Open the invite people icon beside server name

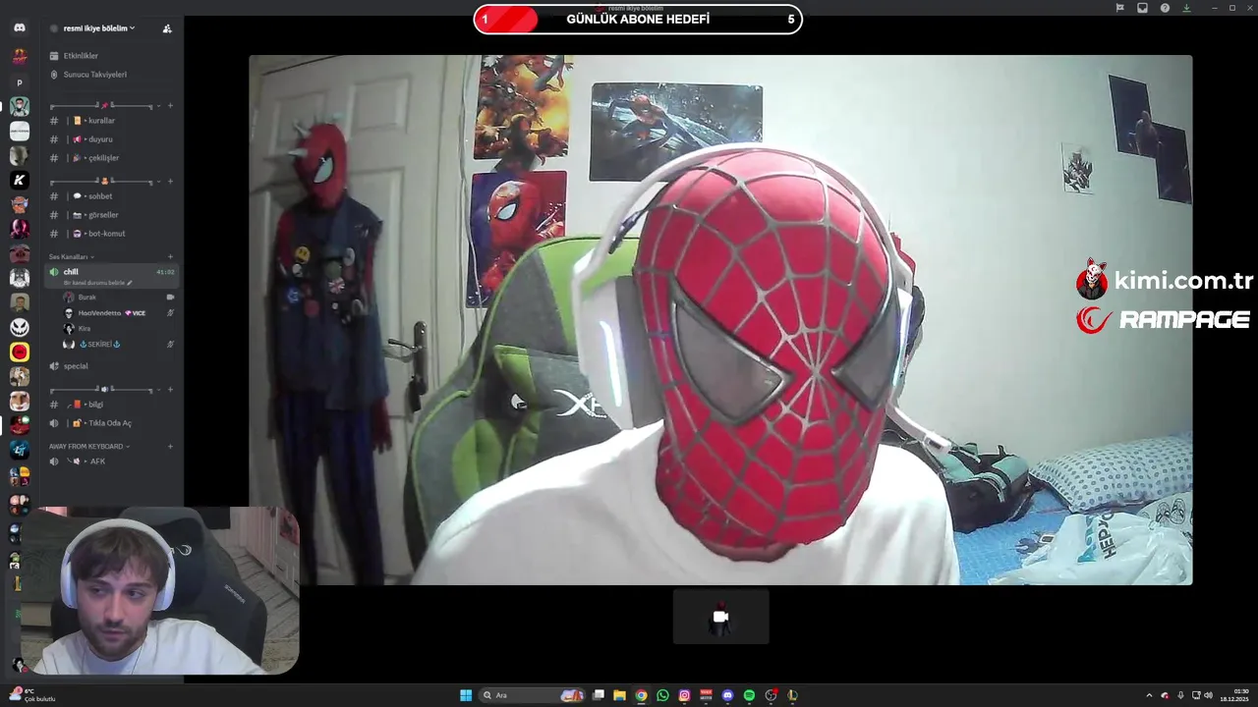[167, 28]
